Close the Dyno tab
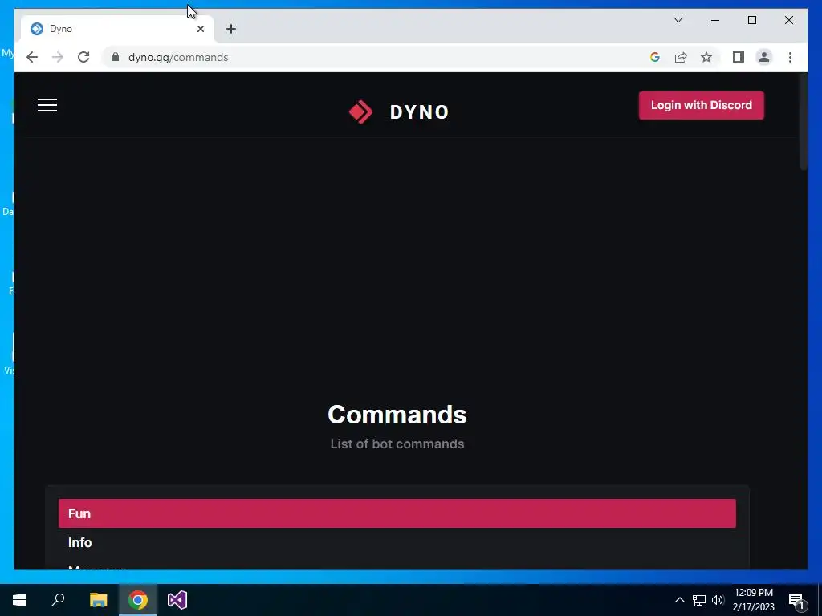822x616 pixels. pos(200,29)
